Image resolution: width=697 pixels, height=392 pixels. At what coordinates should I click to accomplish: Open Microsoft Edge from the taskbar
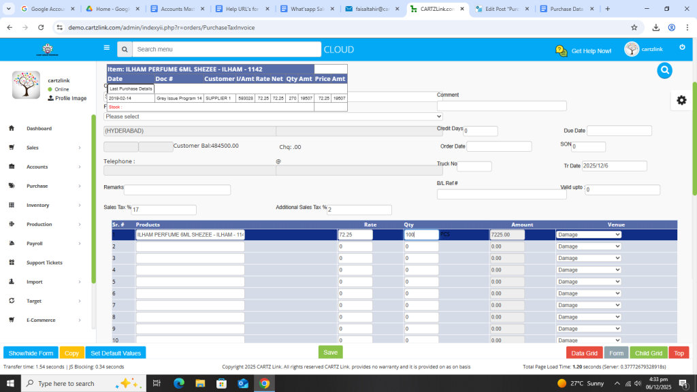point(179,383)
